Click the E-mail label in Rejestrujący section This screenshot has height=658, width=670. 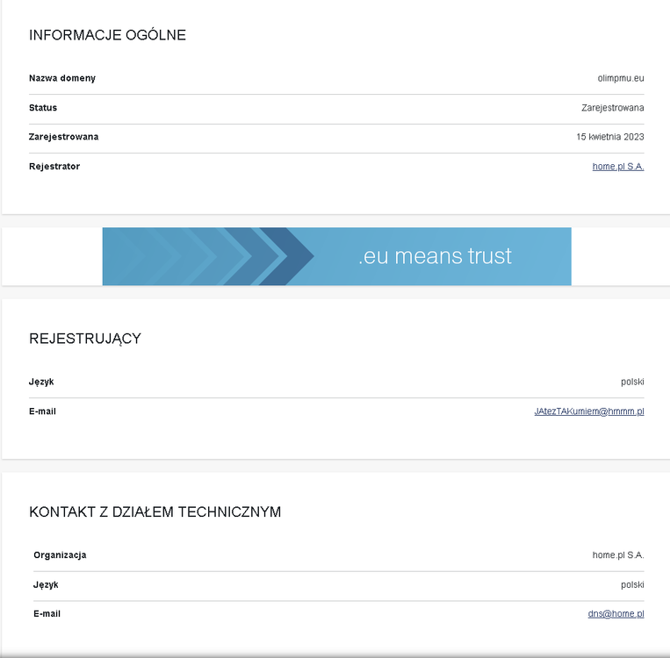point(42,411)
